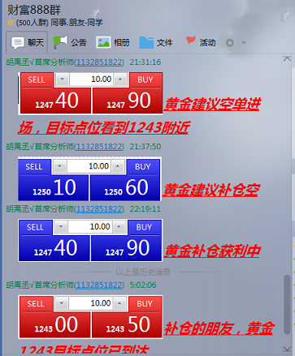The height and width of the screenshot is (356, 295).
Task: Click decrease lot arrow in 5:02:06 quote panel
Action: (62, 303)
